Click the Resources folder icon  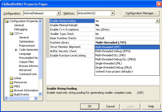(11, 82)
